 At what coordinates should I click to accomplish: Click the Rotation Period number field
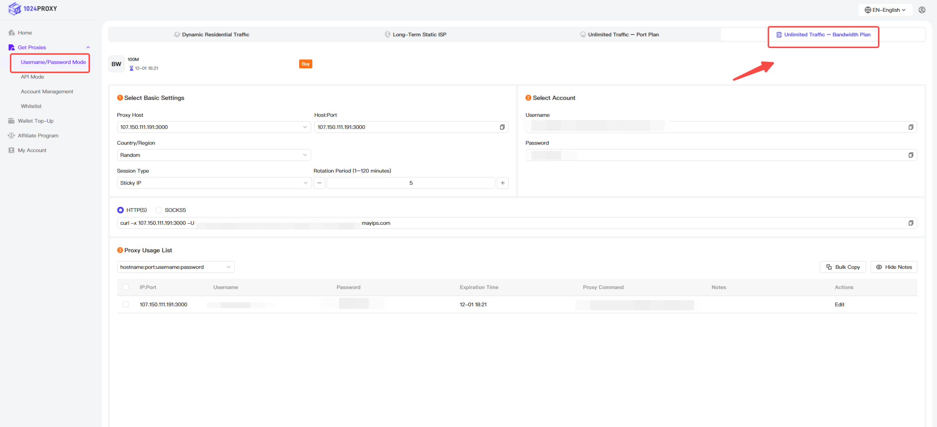pos(411,183)
